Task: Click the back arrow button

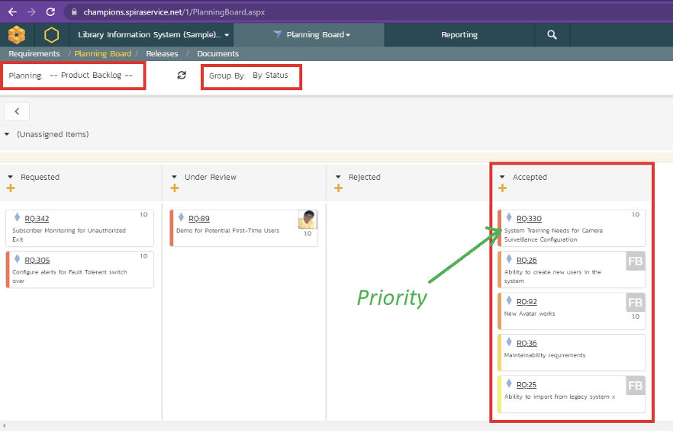Action: (17, 111)
